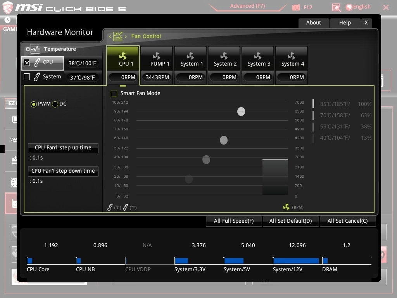Click the 70°C/158°F 63% setting row
Screen dimensions: 397x298
pos(342,115)
